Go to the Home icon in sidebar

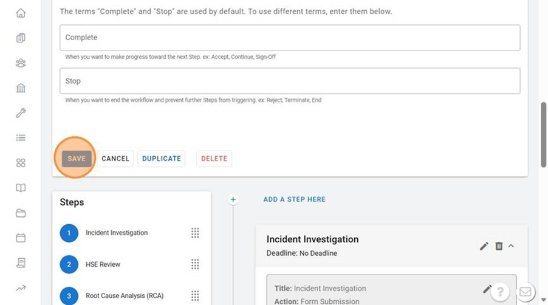point(21,13)
